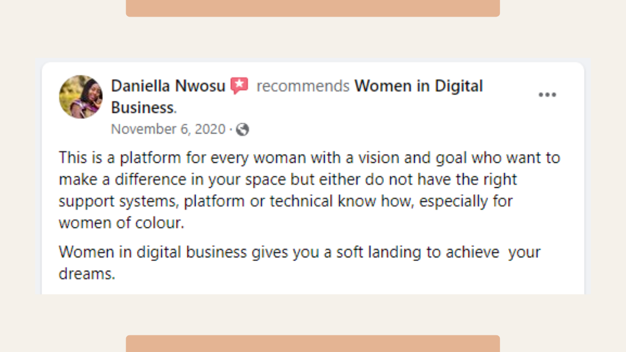The image size is (626, 352).
Task: Click the line starting support systems, platform
Action: (x=286, y=201)
